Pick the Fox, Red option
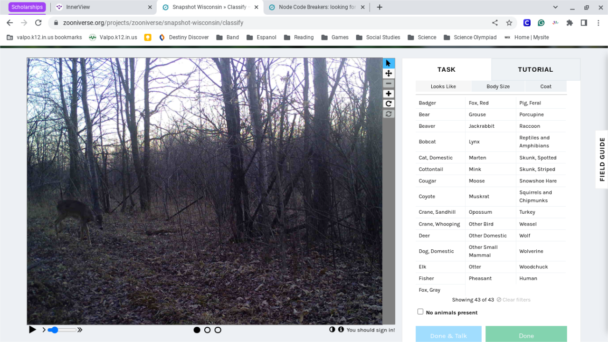The width and height of the screenshot is (608, 342). [491, 103]
